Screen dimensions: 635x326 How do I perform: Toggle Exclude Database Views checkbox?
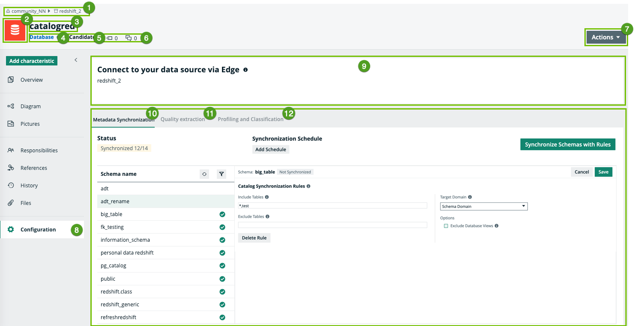[x=446, y=226]
